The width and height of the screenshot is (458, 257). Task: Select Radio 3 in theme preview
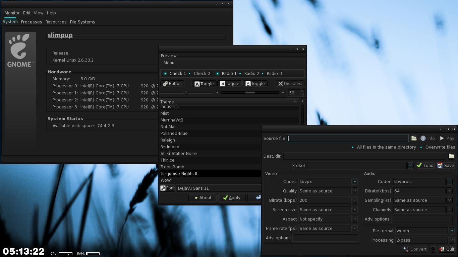click(271, 74)
